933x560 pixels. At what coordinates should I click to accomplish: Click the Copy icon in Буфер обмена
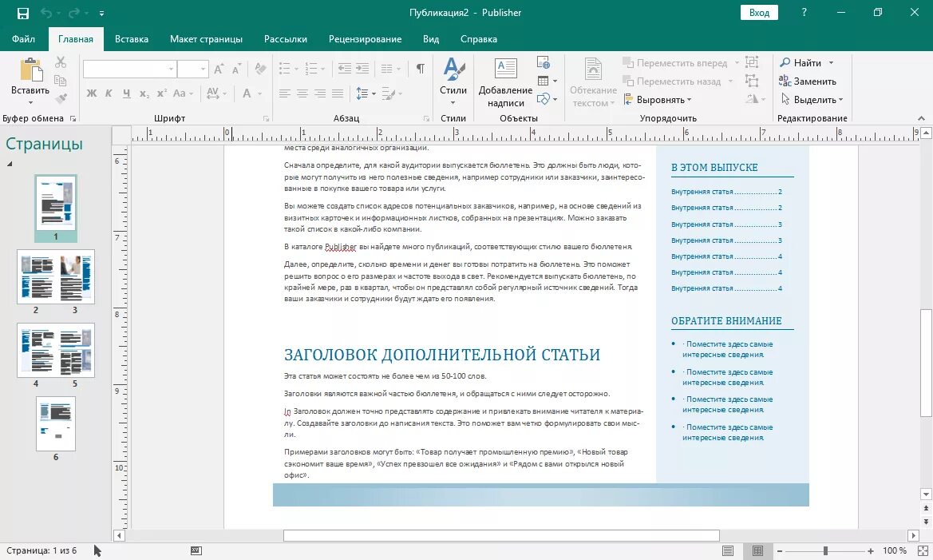tap(60, 81)
